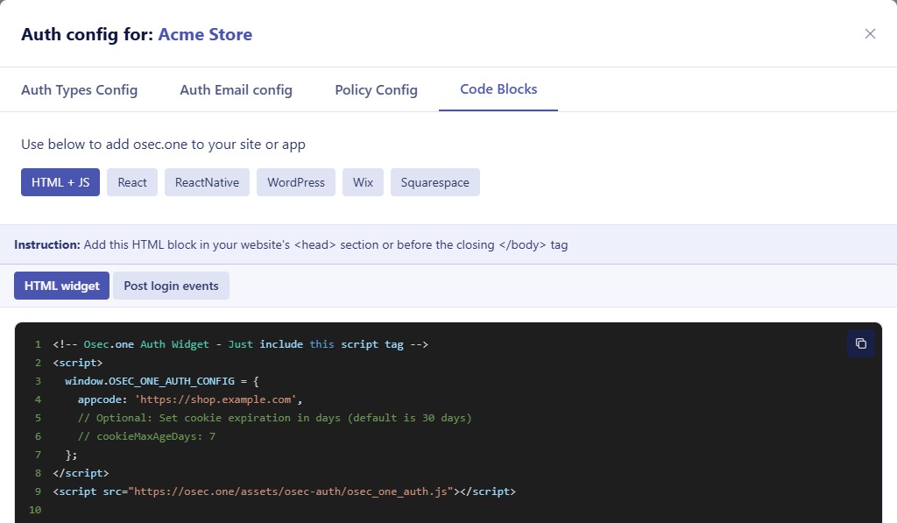
Task: Pick the Squarespace platform option
Action: pos(434,182)
